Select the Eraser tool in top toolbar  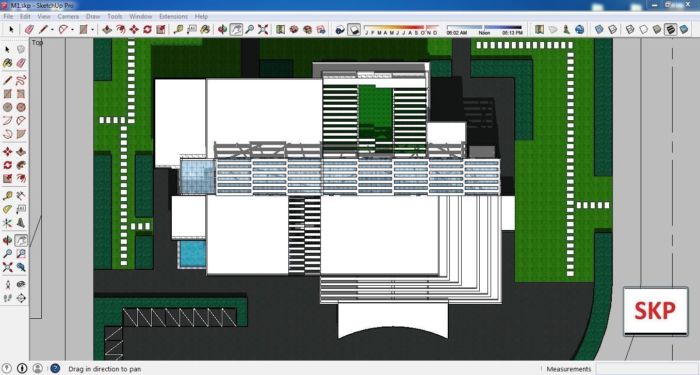point(29,29)
